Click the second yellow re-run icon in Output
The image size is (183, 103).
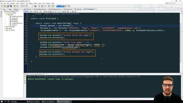[25, 78]
